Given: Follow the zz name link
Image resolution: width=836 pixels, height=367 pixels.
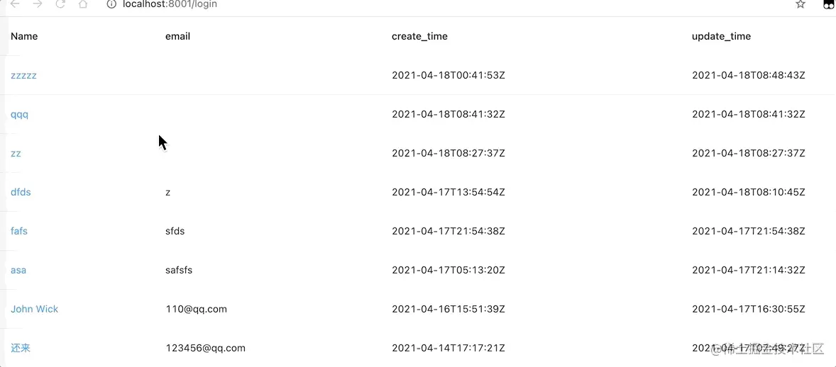Looking at the screenshot, I should pyautogui.click(x=16, y=153).
